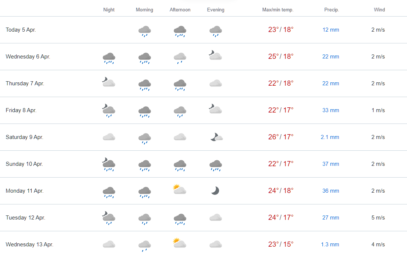Image resolution: width=407 pixels, height=257 pixels.
Task: Click Monday 11 Apr. afternoon sunny-cloud icon
Action: pyautogui.click(x=180, y=190)
